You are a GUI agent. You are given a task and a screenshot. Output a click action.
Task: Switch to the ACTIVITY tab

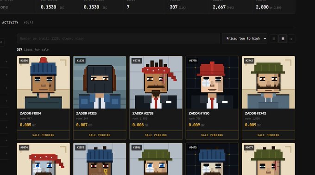pos(10,23)
